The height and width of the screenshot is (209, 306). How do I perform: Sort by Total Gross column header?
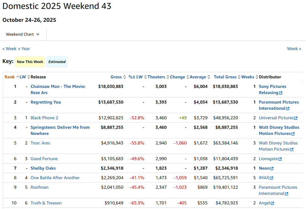(225, 77)
